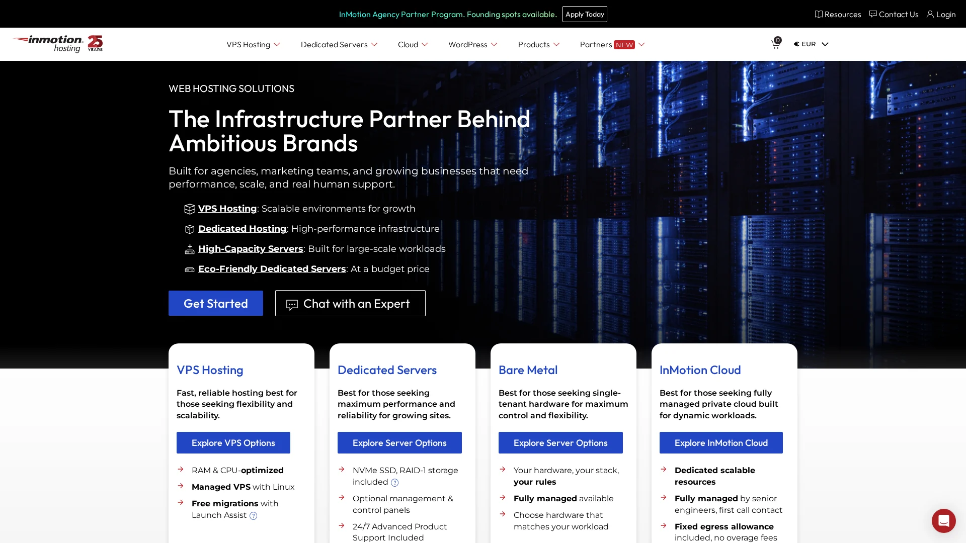Click the Dedicated Hosting box icon
This screenshot has height=543, width=966.
190,229
